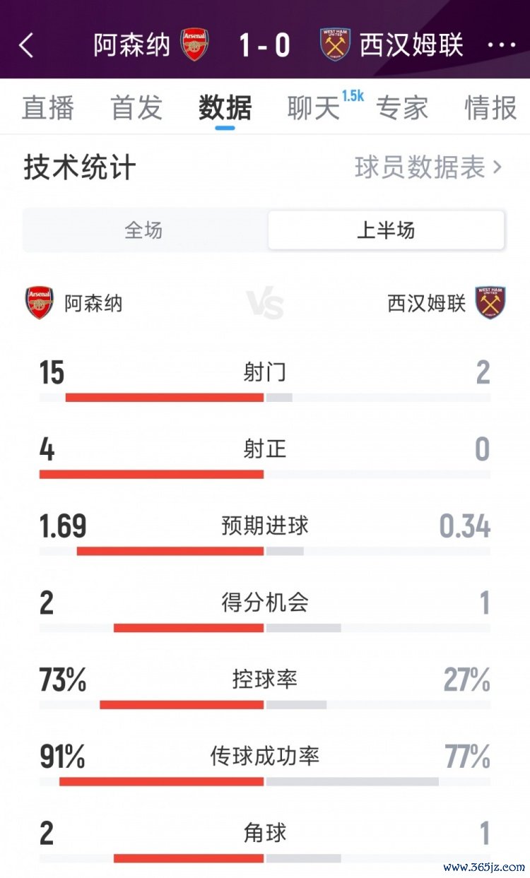
Task: Open the 聊天 chat tab
Action: [x=314, y=108]
